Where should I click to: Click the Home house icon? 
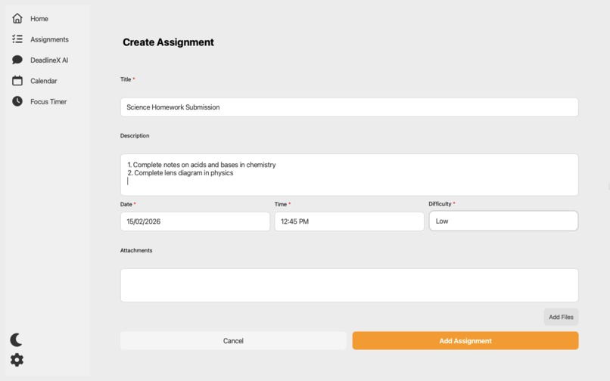pos(17,18)
